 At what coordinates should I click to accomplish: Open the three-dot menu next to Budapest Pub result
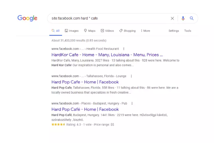132,103
